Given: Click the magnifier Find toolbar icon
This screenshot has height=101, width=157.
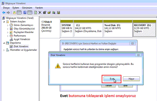Looking at the screenshot, I should [54, 13].
